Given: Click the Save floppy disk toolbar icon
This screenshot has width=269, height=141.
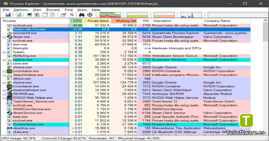Looking at the screenshot, I should point(8,15).
